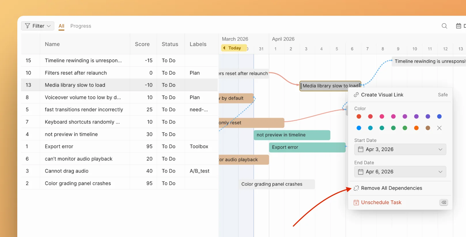The height and width of the screenshot is (237, 466).
Task: Click the Create Visual Link chain icon
Action: 356,95
